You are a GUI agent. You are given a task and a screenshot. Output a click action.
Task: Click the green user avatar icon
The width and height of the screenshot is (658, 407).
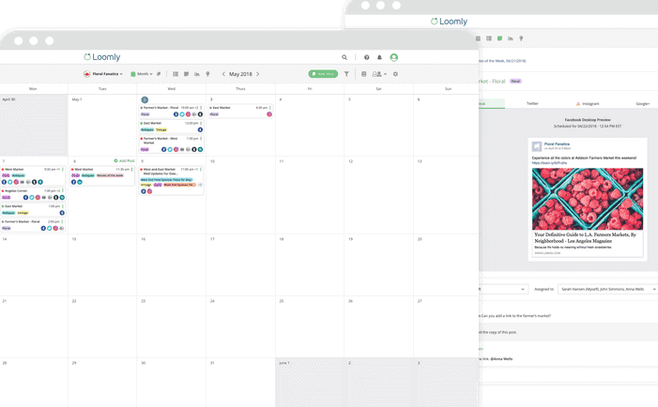pyautogui.click(x=393, y=57)
